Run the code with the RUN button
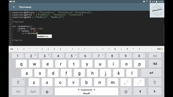Screen dimensions: 173x97 [x=160, y=49]
